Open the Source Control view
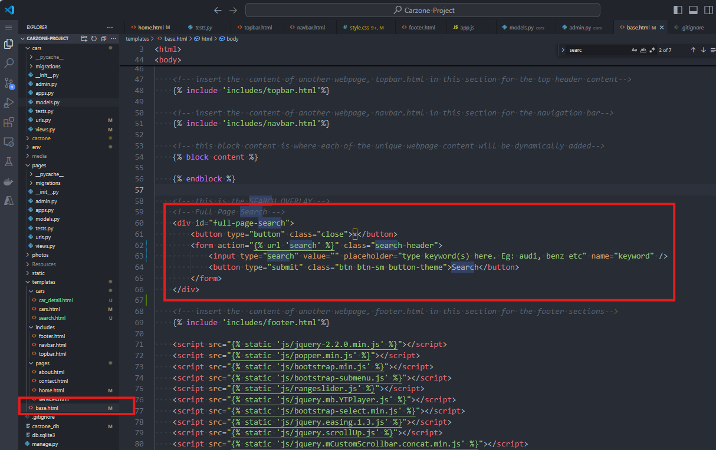This screenshot has height=450, width=716. click(9, 82)
